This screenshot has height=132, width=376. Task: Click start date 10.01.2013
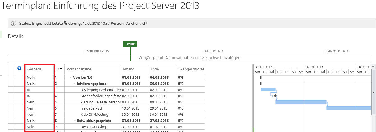point(131,108)
